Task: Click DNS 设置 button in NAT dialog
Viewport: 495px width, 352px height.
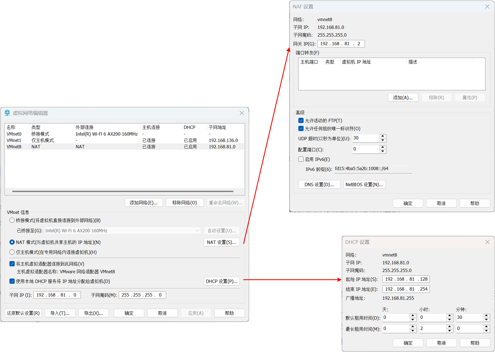Action: coord(319,184)
